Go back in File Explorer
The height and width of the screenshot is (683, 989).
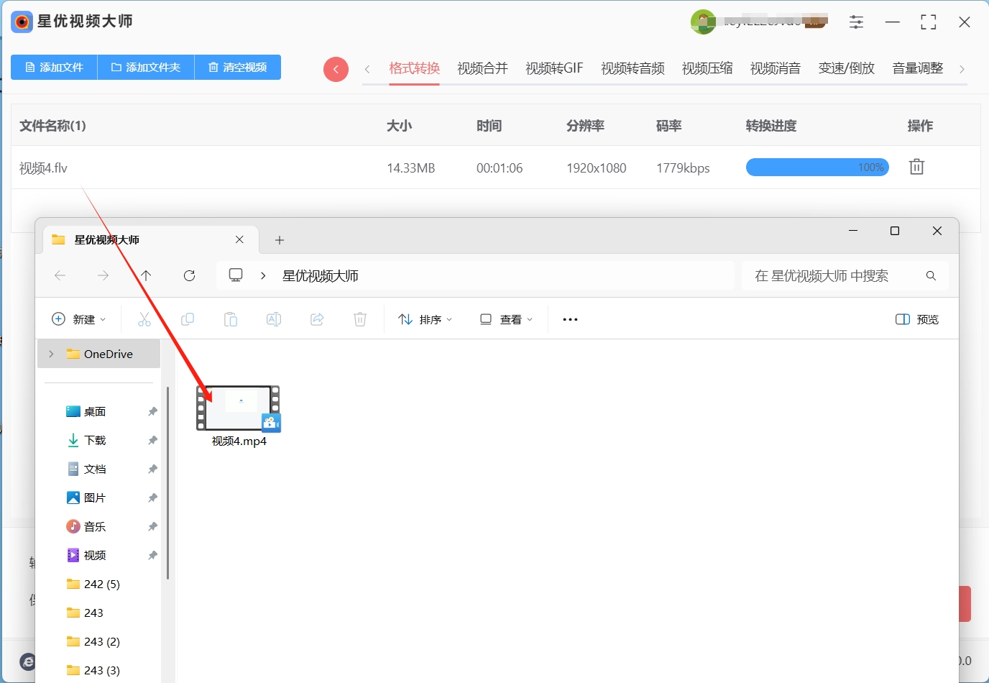60,275
